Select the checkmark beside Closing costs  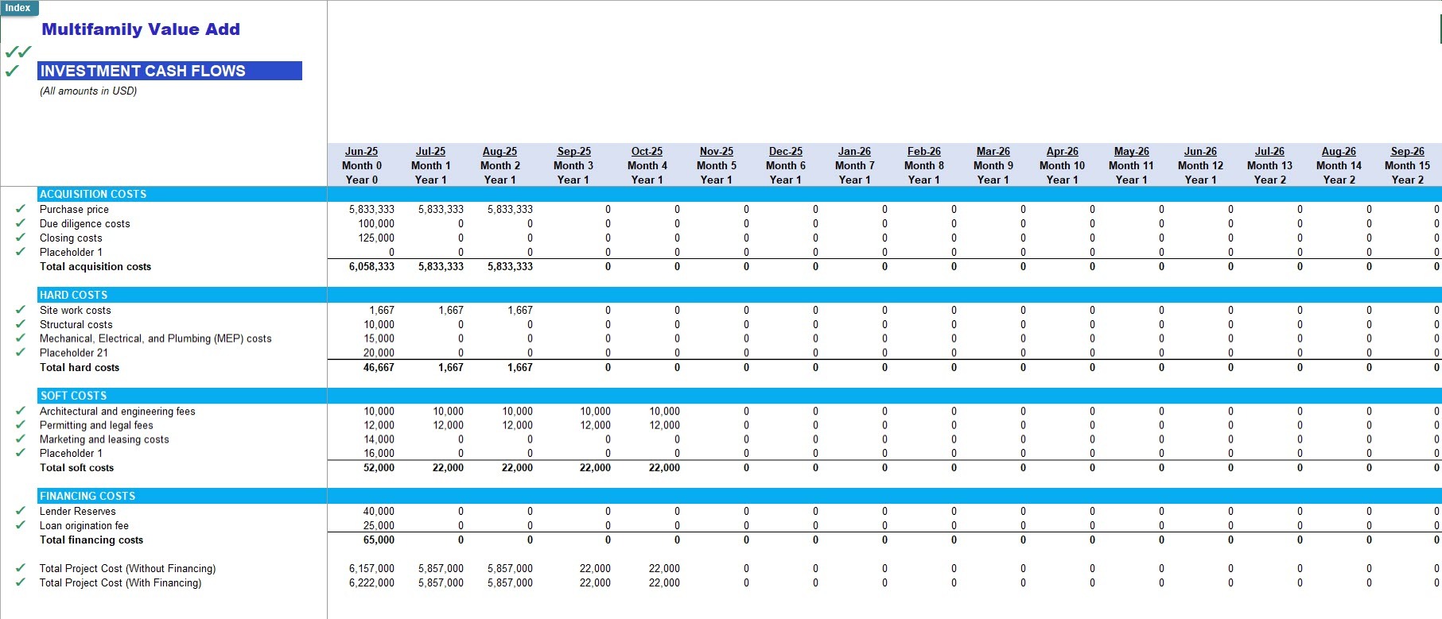(x=21, y=238)
